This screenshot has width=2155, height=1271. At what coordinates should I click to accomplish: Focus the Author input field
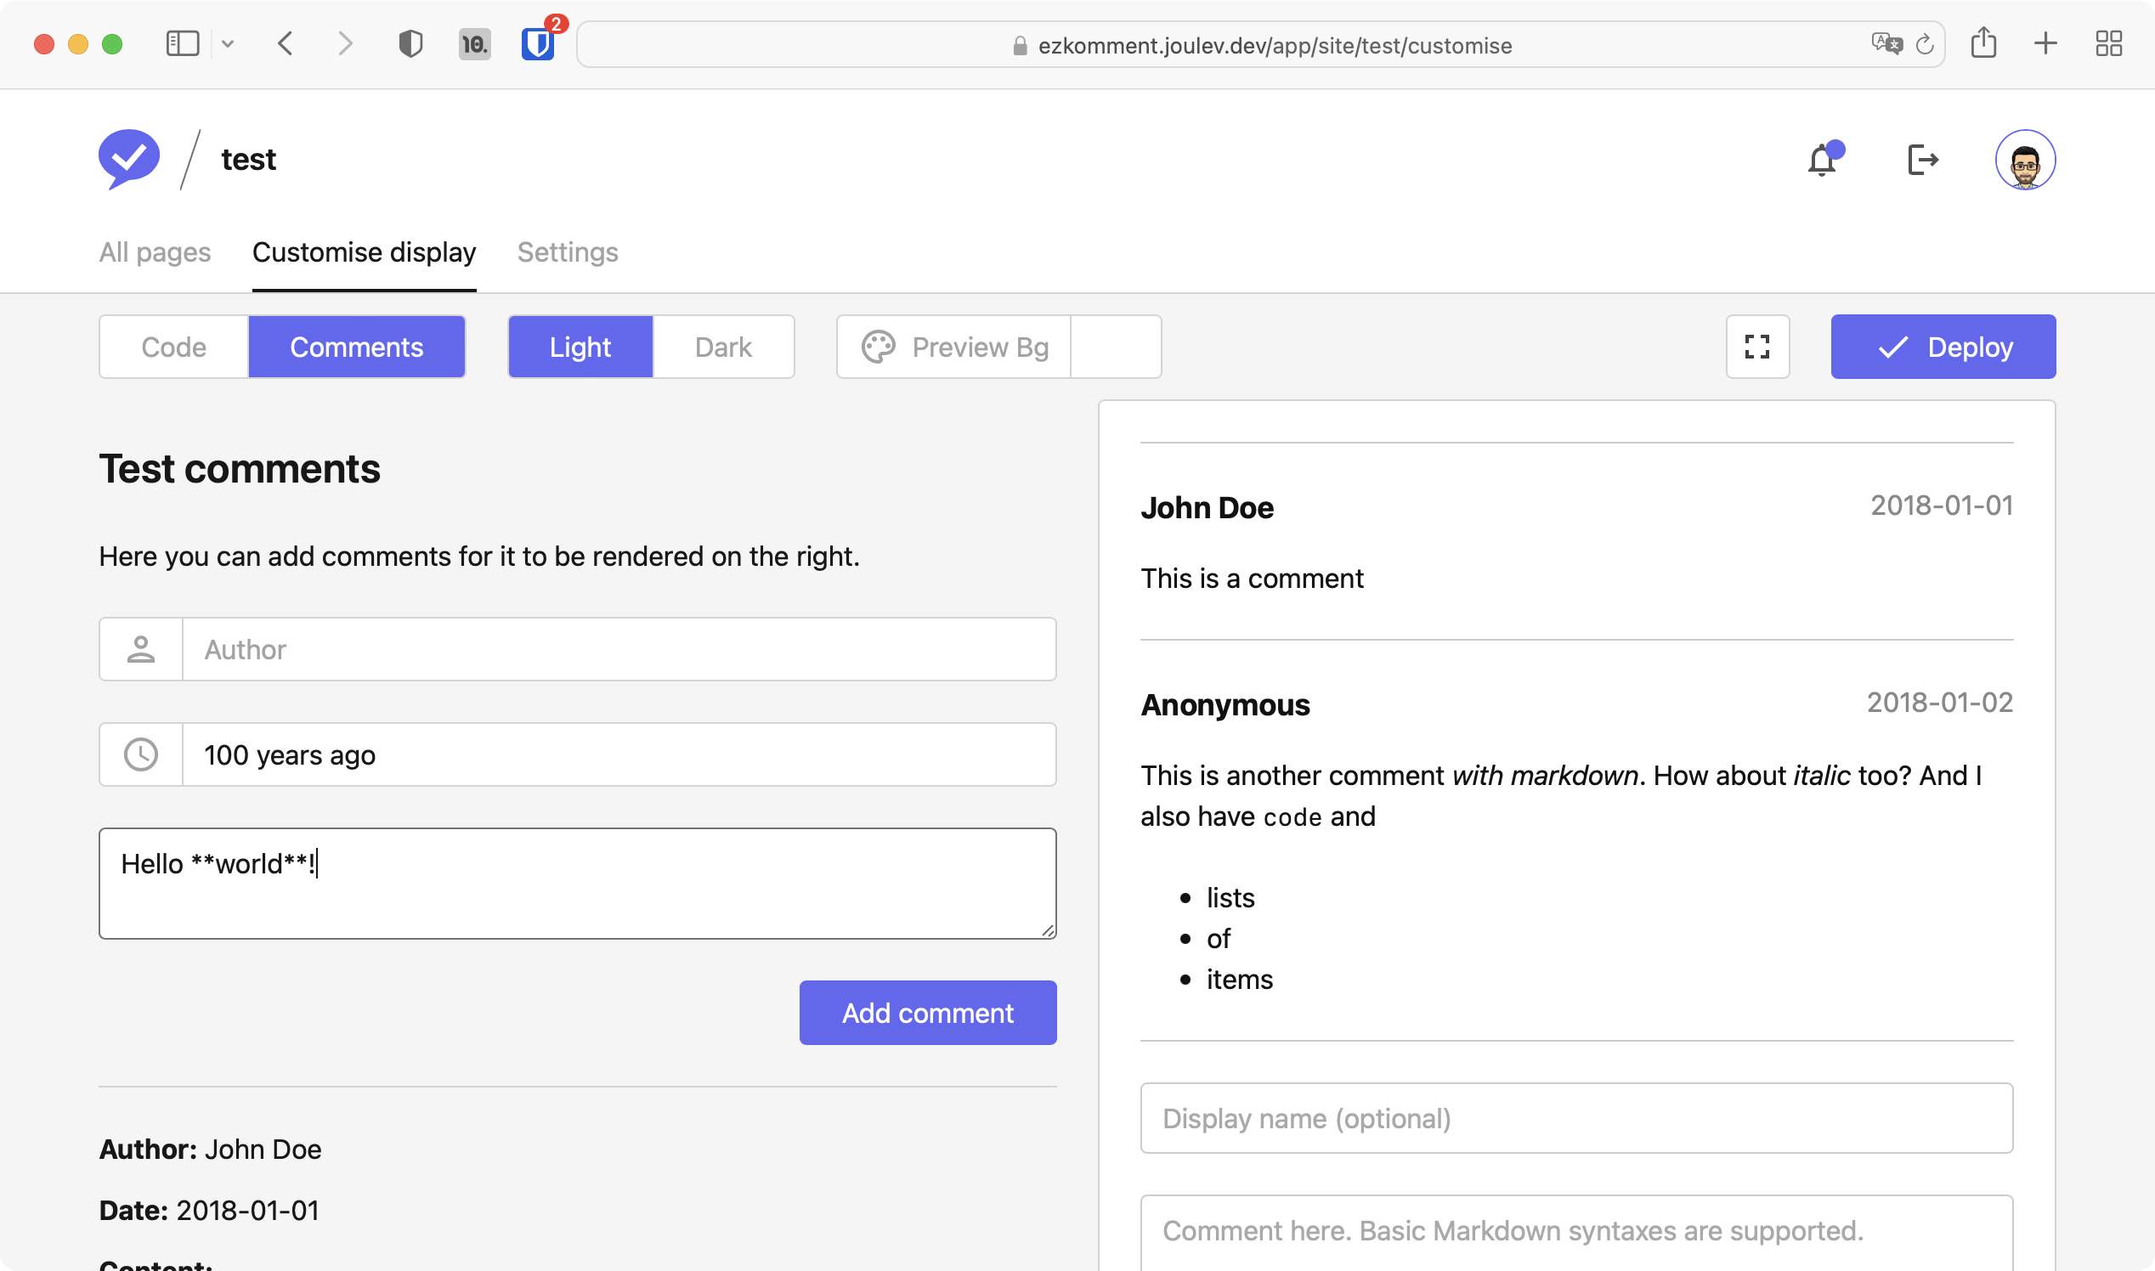(x=619, y=648)
